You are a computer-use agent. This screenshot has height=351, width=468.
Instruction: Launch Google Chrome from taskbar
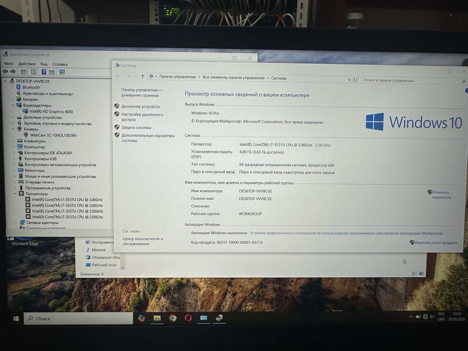tap(173, 318)
